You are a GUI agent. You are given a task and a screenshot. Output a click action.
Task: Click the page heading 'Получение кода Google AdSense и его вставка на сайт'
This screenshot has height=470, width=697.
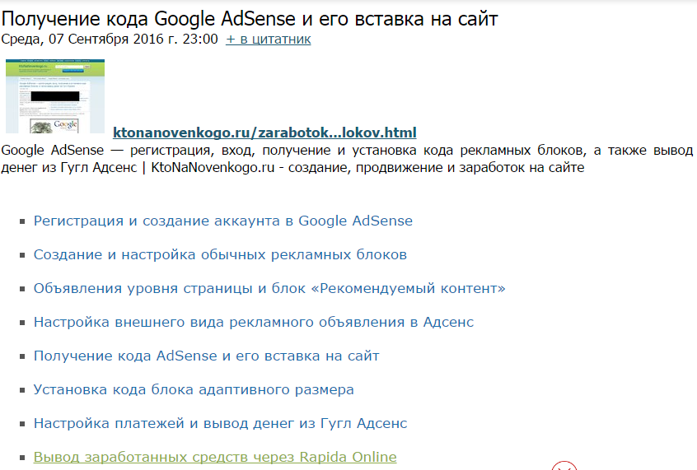pyautogui.click(x=250, y=19)
